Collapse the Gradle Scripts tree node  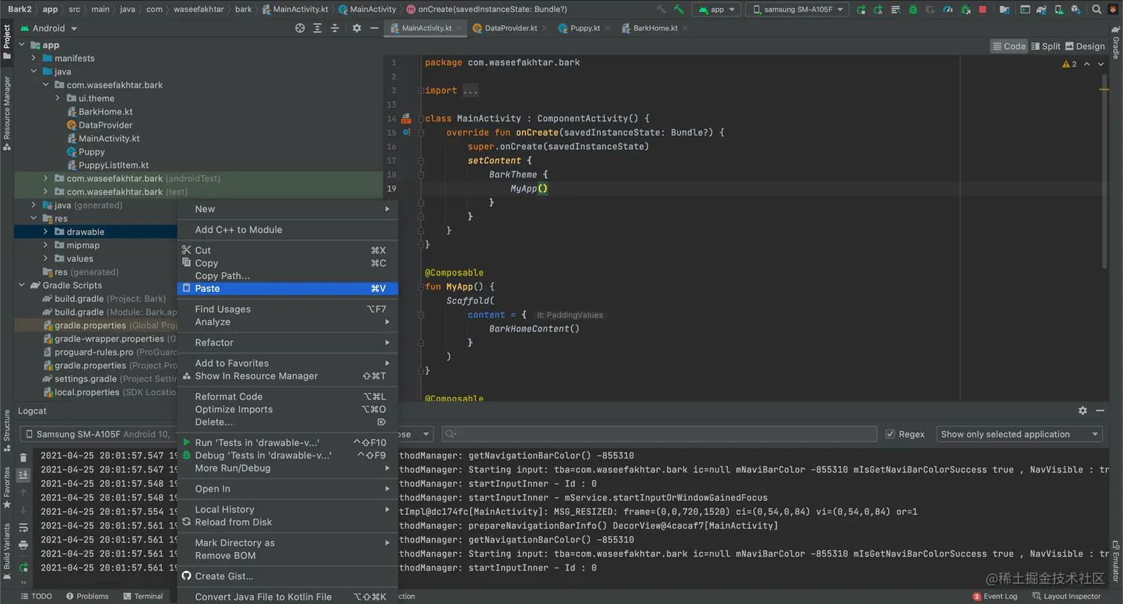click(22, 286)
